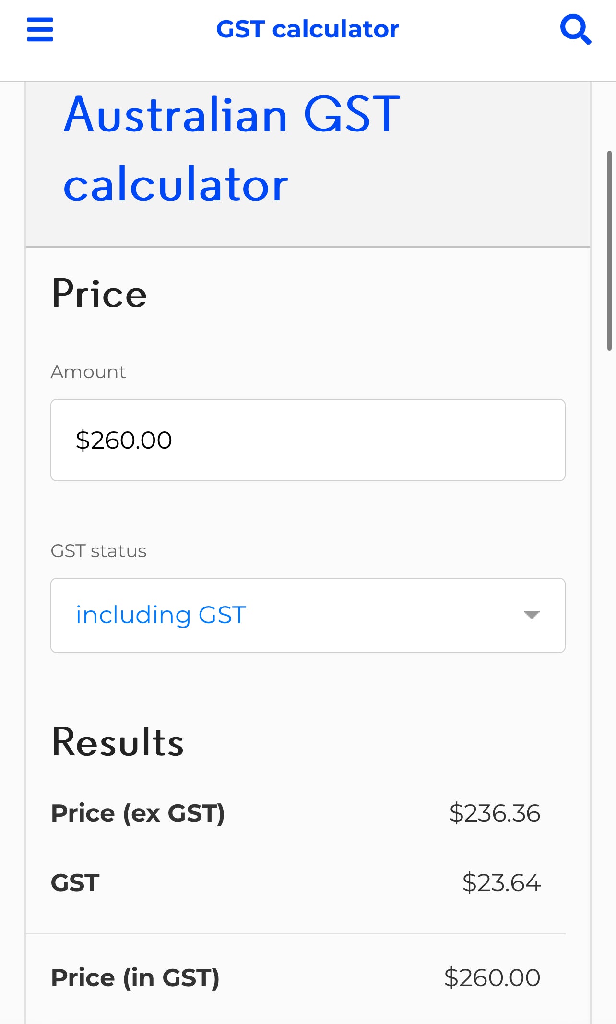The image size is (616, 1024).
Task: Open the search magnifier icon
Action: click(x=576, y=30)
